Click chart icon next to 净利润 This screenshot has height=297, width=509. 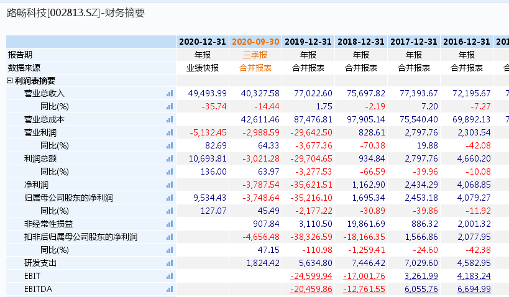point(170,185)
